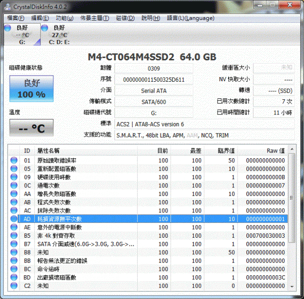Click the interface field Serial ATA
304x299 pixels.
pos(154,91)
